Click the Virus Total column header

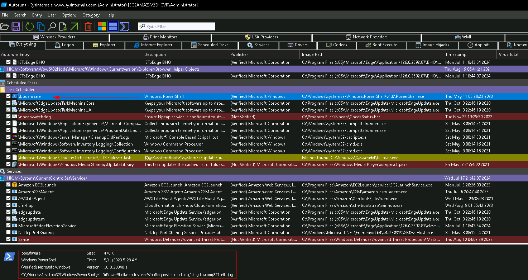512,54
